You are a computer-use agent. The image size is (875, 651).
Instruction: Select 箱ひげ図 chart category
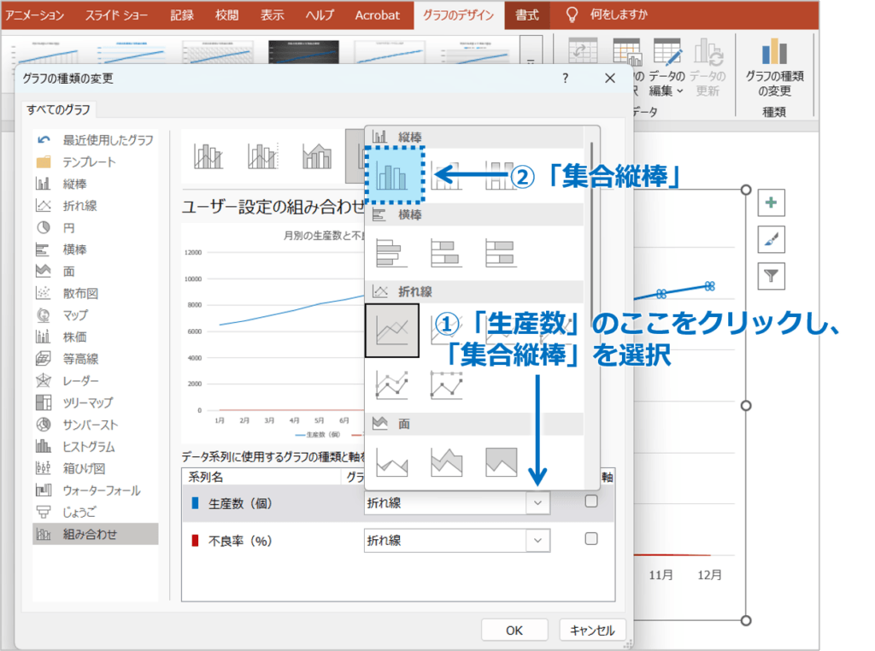pyautogui.click(x=95, y=468)
